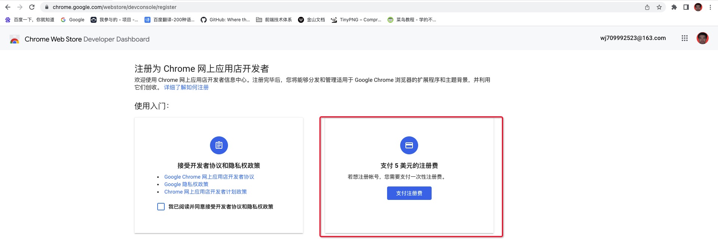This screenshot has width=718, height=244.
Task: Open the 详细了解如何注册 link
Action: point(186,87)
